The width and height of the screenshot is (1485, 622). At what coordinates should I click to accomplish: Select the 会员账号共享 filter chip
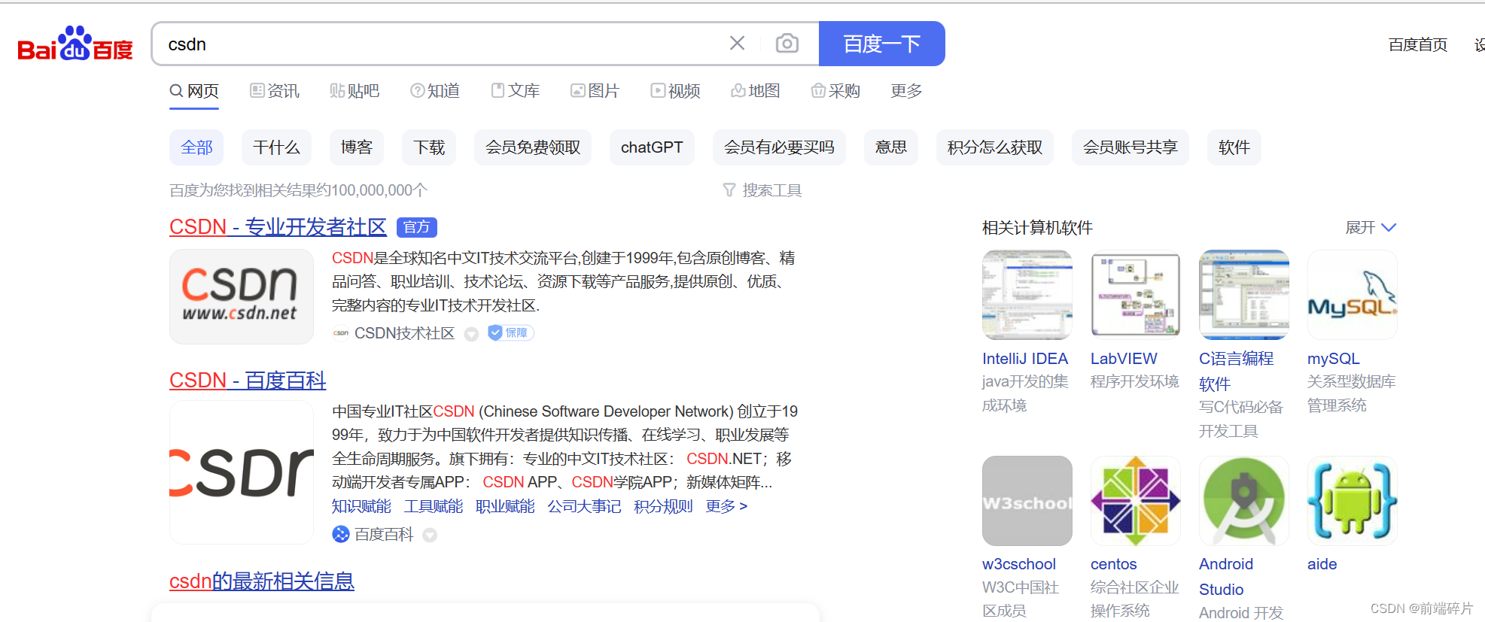point(1130,147)
